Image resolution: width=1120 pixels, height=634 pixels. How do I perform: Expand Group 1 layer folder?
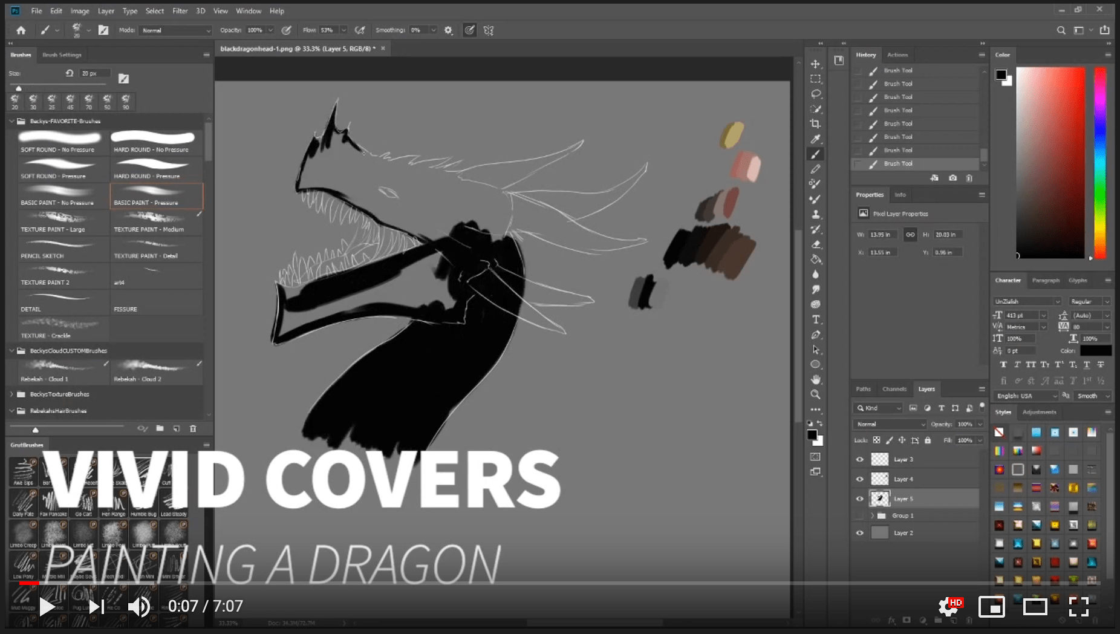pyautogui.click(x=872, y=516)
